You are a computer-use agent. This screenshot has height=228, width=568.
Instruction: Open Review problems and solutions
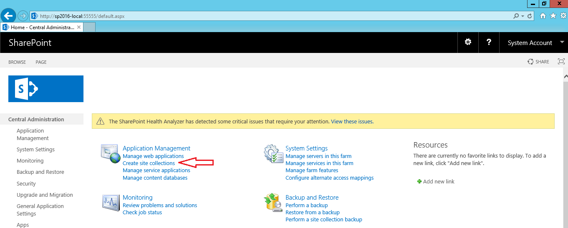tap(160, 205)
